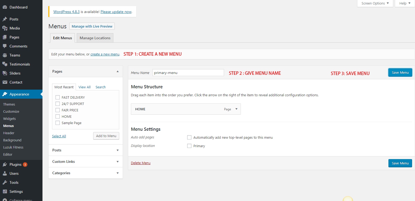Open the View All pages tab
This screenshot has height=201, width=415.
(84, 87)
